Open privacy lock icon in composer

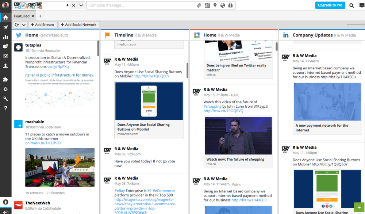230,5
